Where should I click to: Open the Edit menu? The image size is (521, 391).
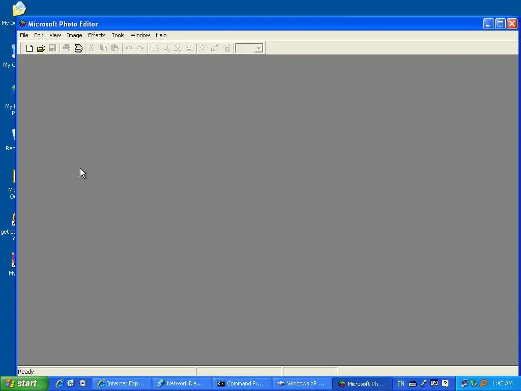[39, 35]
